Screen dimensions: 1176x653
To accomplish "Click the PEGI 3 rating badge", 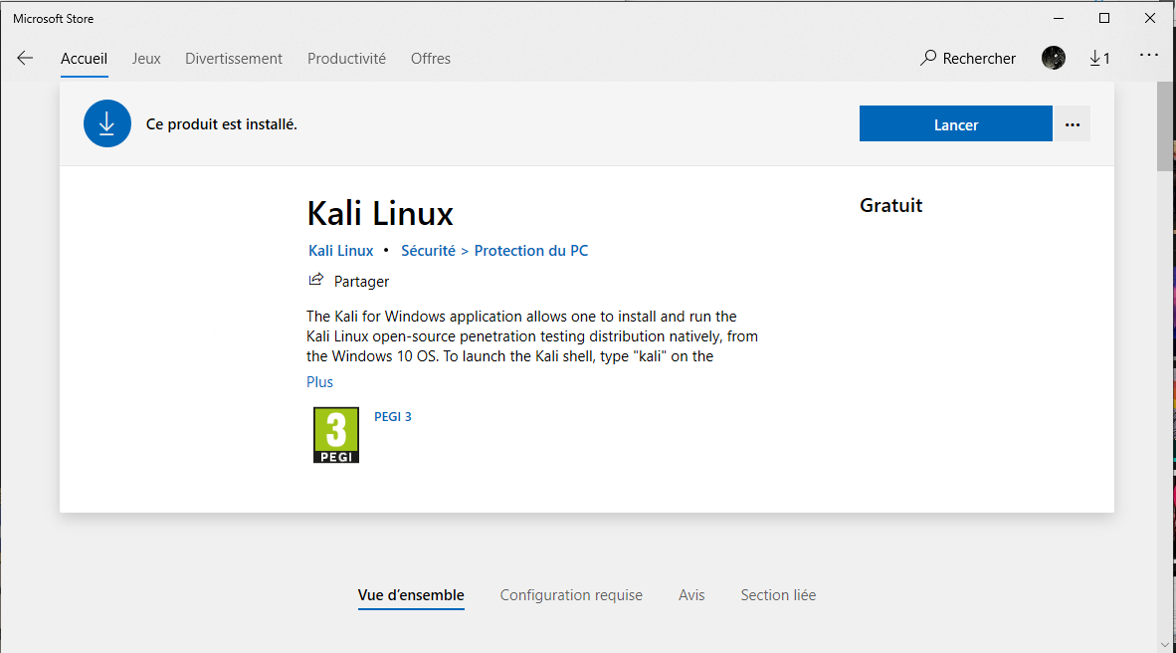I will 336,435.
